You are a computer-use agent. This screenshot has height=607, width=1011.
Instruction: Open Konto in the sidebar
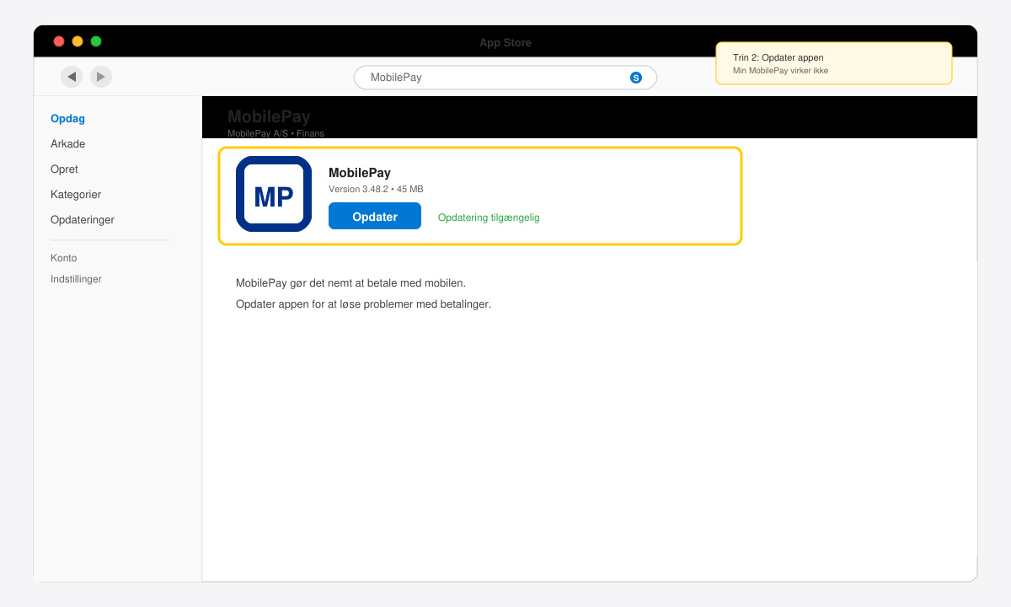[x=63, y=258]
